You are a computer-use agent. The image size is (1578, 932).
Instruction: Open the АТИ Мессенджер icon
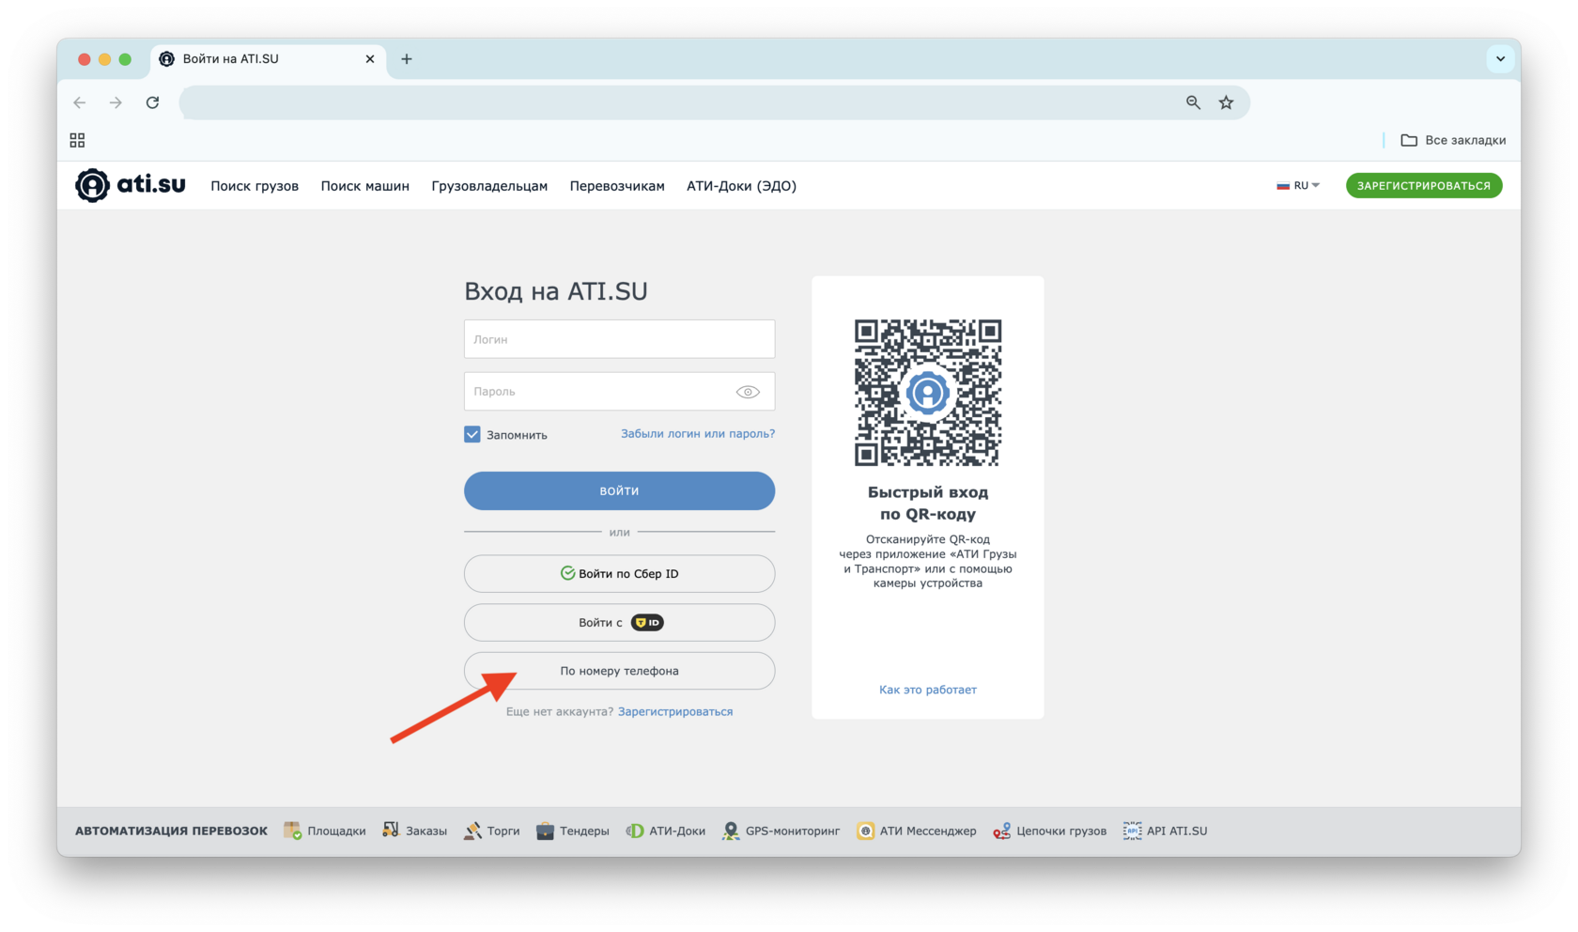(865, 831)
